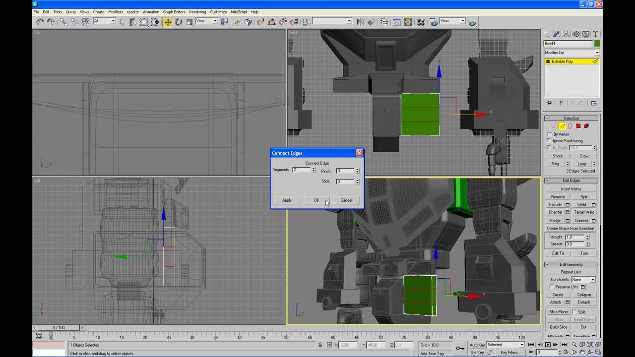
Task: Click the Select Object arrow icon
Action: coord(122,22)
